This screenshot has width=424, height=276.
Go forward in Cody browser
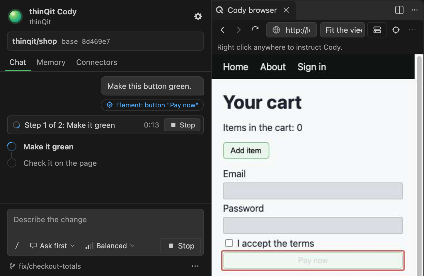(x=239, y=30)
